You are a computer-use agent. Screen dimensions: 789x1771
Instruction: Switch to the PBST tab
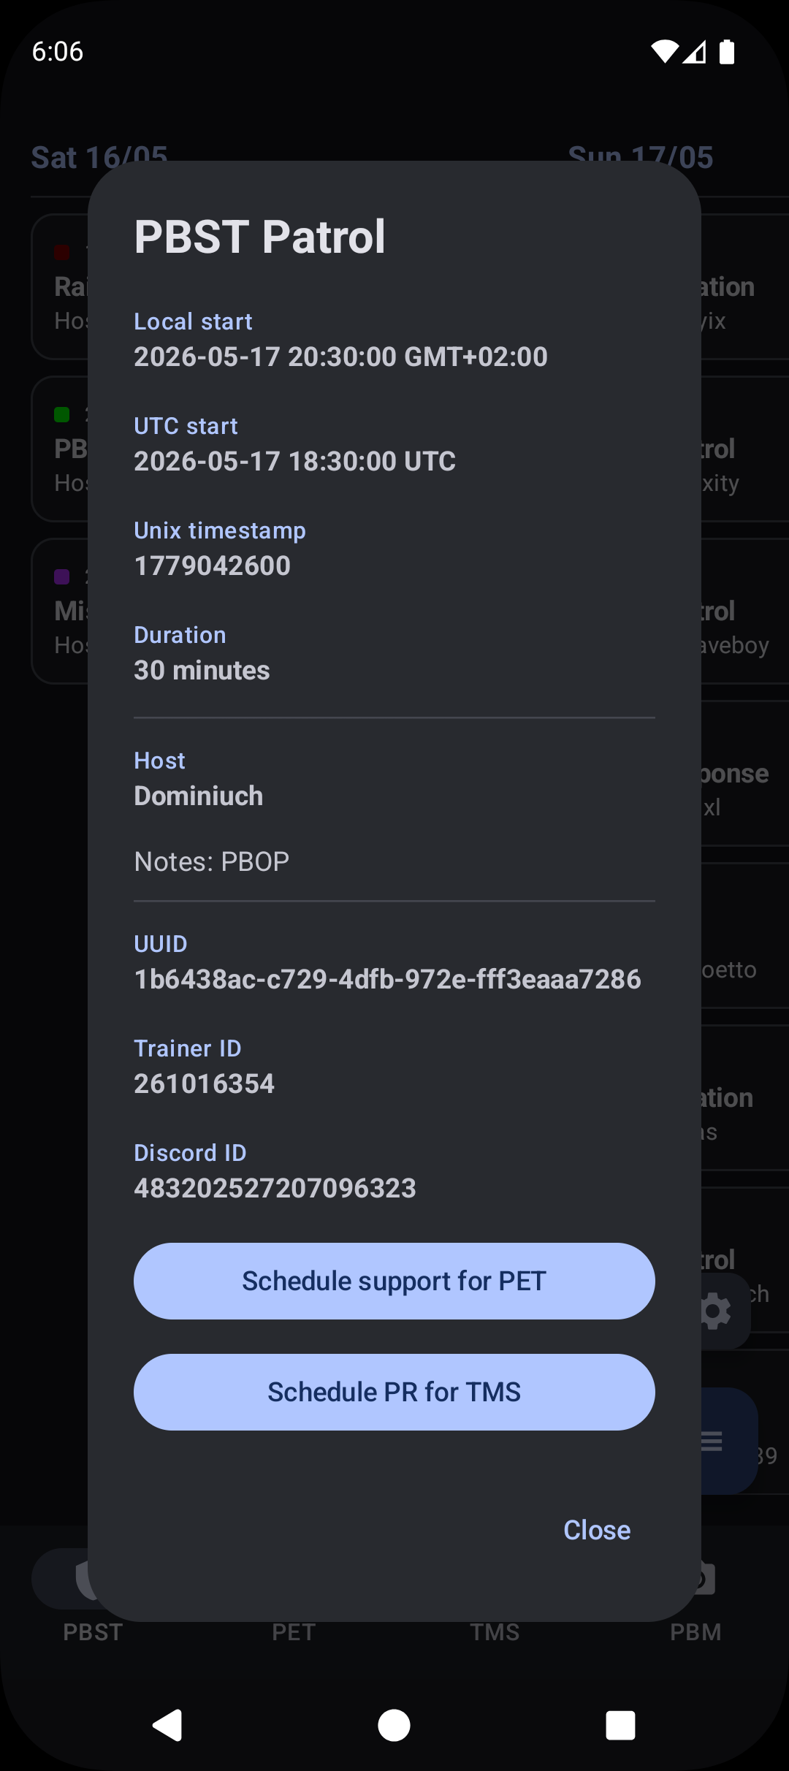tap(93, 1632)
